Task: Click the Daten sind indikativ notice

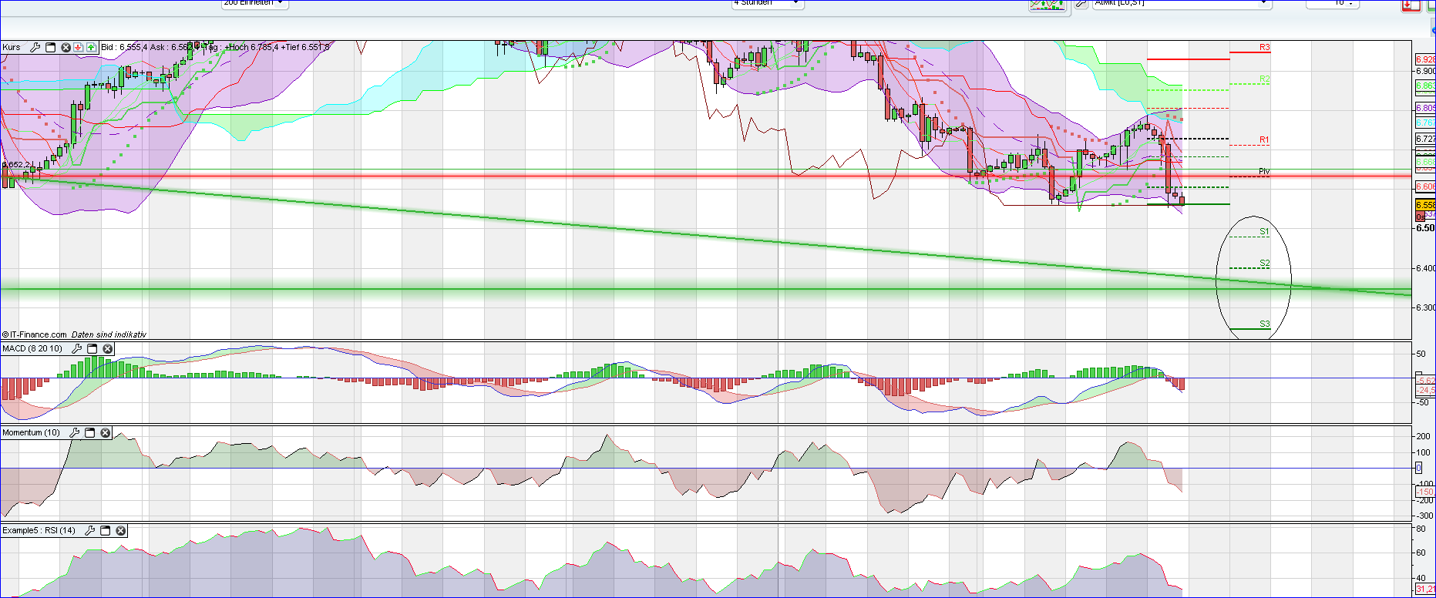Action: click(x=109, y=334)
